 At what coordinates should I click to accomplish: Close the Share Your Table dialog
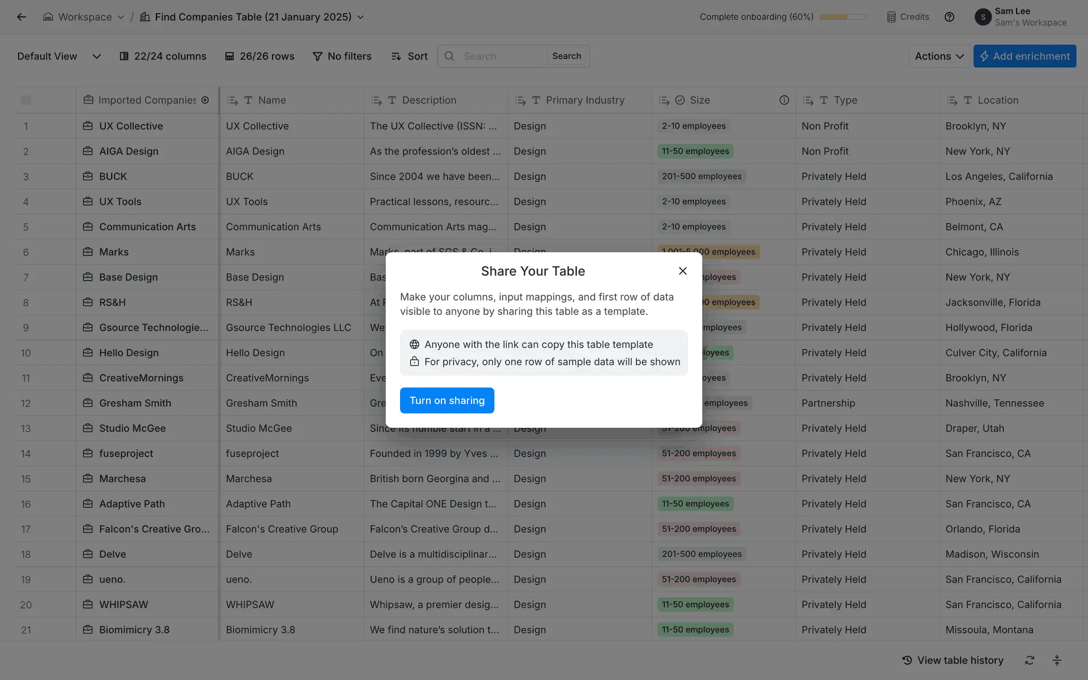coord(682,271)
